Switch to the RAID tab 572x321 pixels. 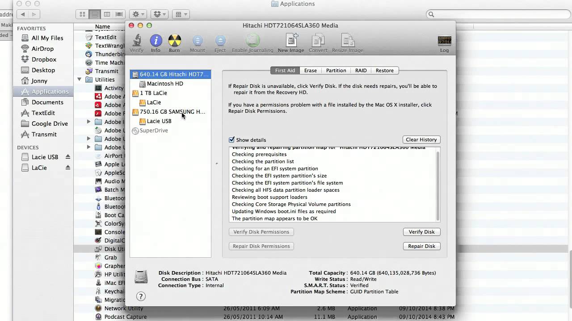(361, 70)
